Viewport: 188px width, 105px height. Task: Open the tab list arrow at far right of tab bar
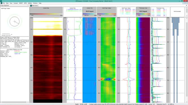pos(186,6)
